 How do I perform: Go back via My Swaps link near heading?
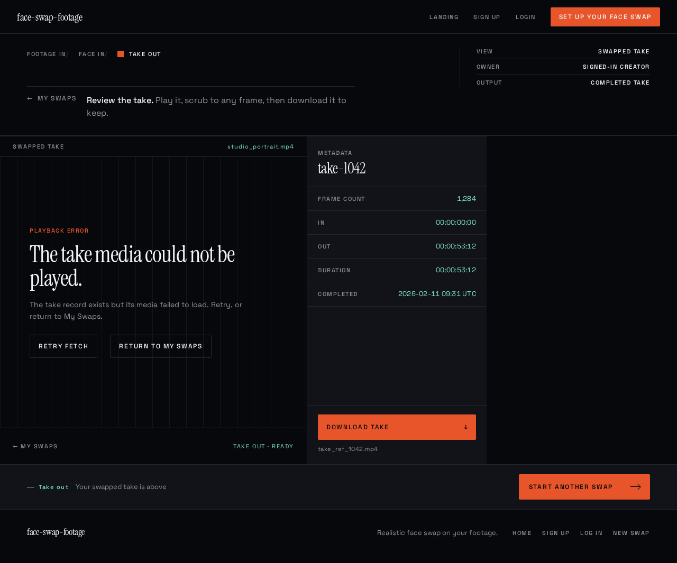[x=52, y=98]
